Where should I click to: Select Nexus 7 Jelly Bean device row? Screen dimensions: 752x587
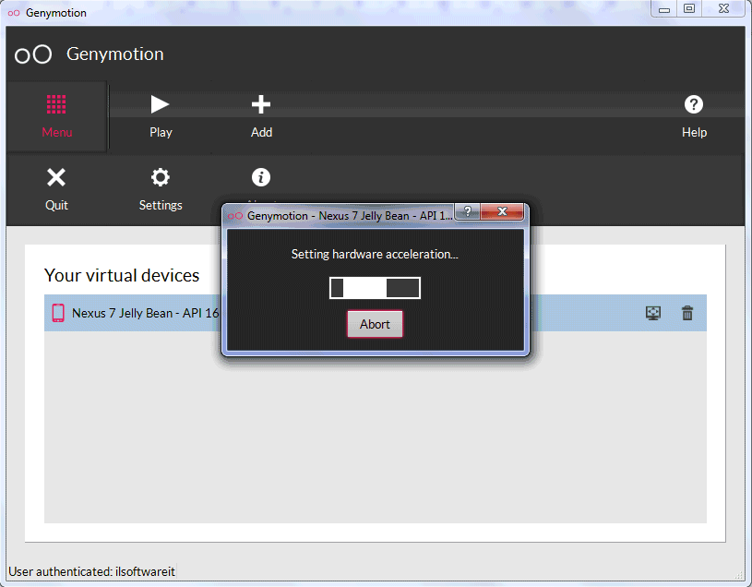tap(375, 313)
